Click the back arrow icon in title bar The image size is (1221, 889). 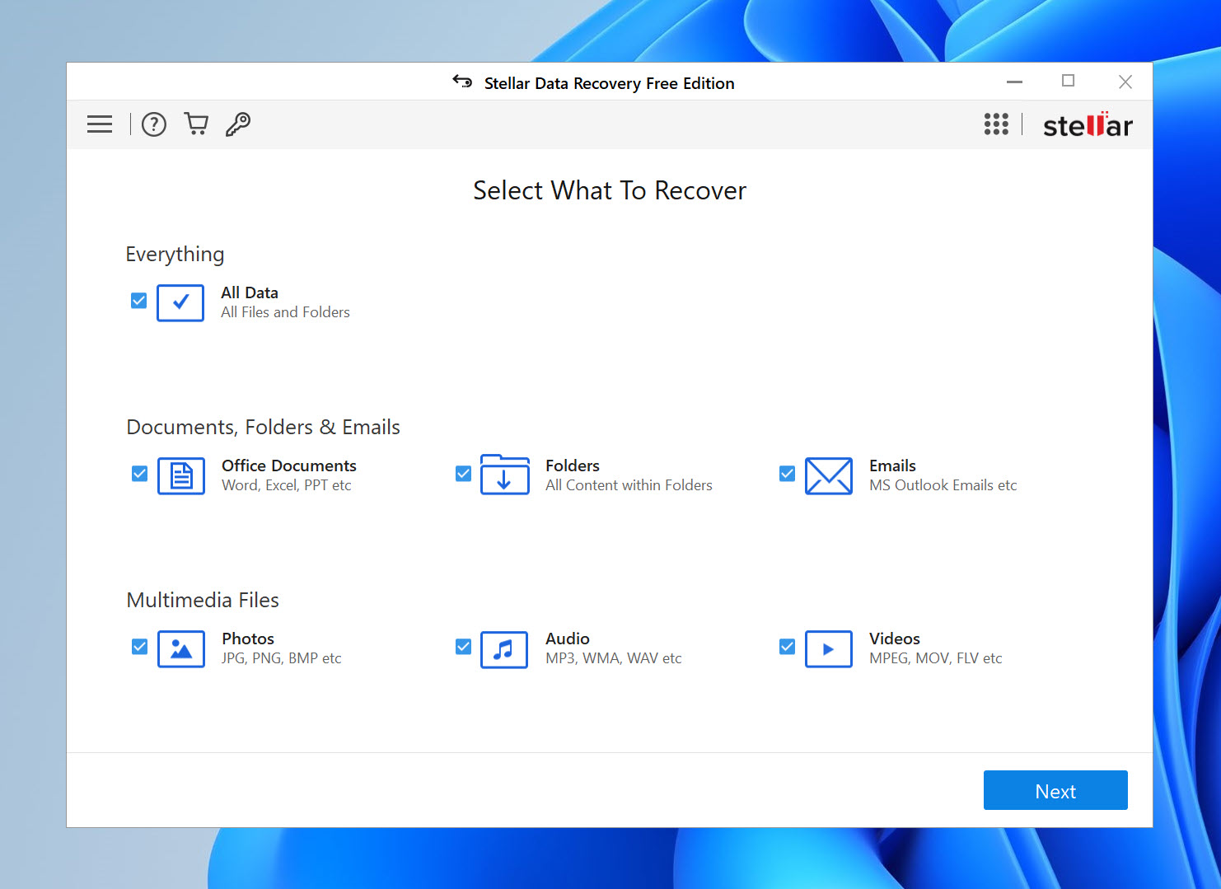462,82
